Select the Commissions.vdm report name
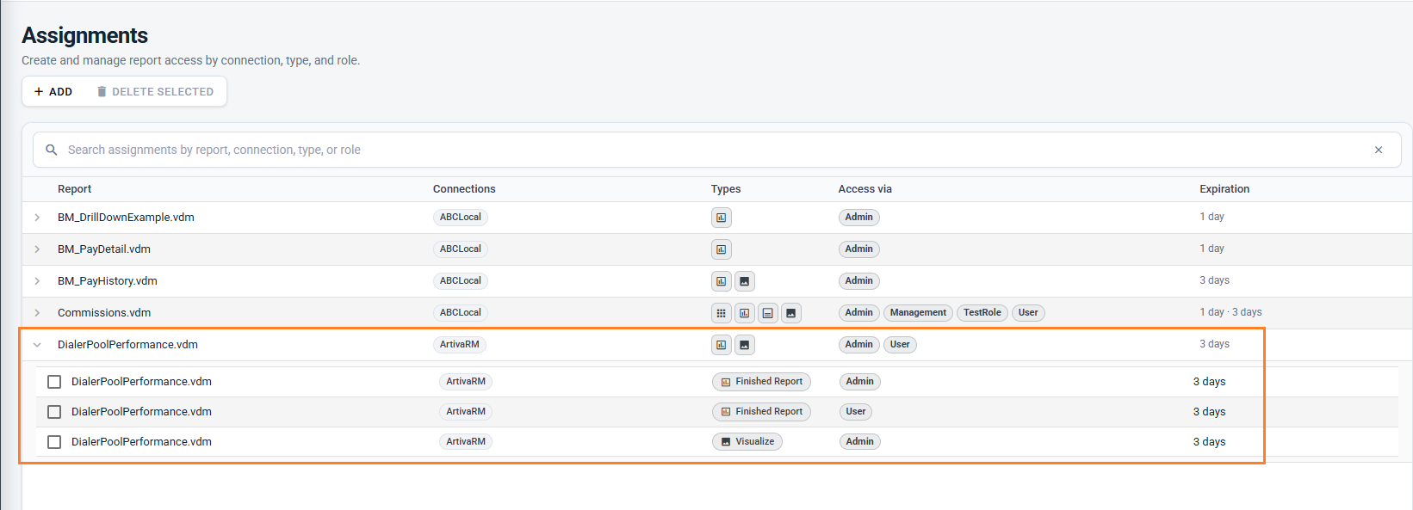 coord(104,313)
